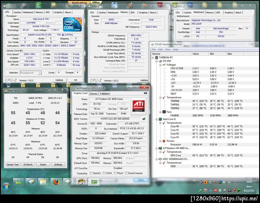Collapse the Powers tree node
Screen dimensions: 260x203
tap(160, 141)
